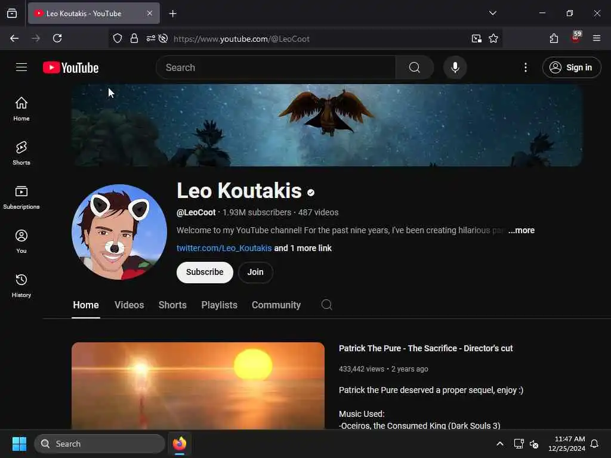Open 'and 1 more link'
Image resolution: width=611 pixels, height=458 pixels.
303,248
